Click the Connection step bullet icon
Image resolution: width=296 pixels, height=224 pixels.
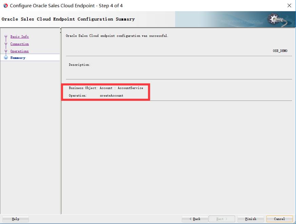(6, 43)
